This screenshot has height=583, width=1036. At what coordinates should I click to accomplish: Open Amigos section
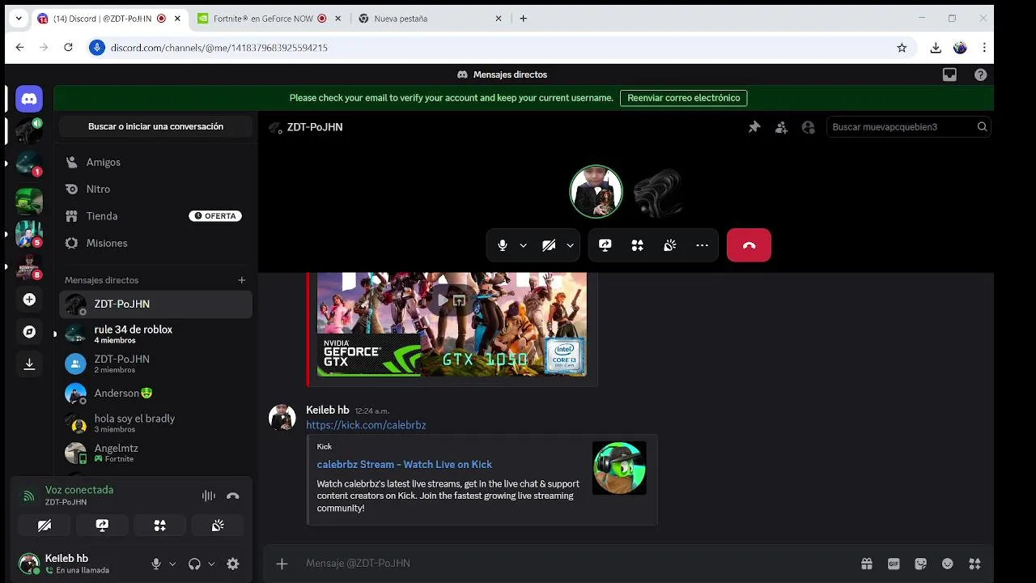click(155, 162)
